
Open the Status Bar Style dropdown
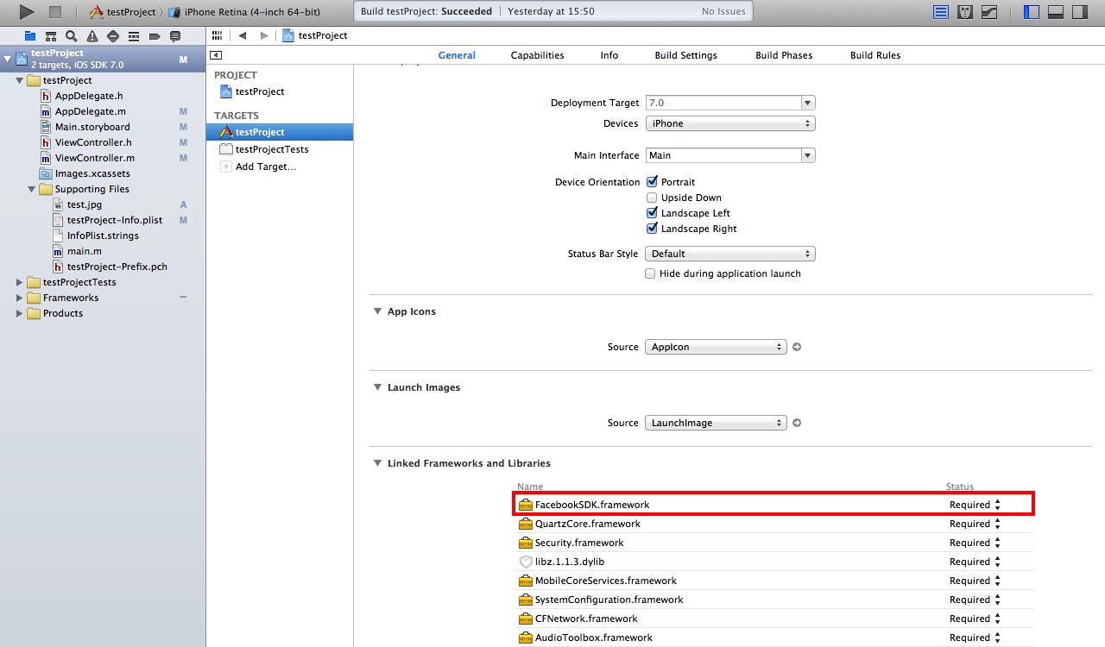730,254
